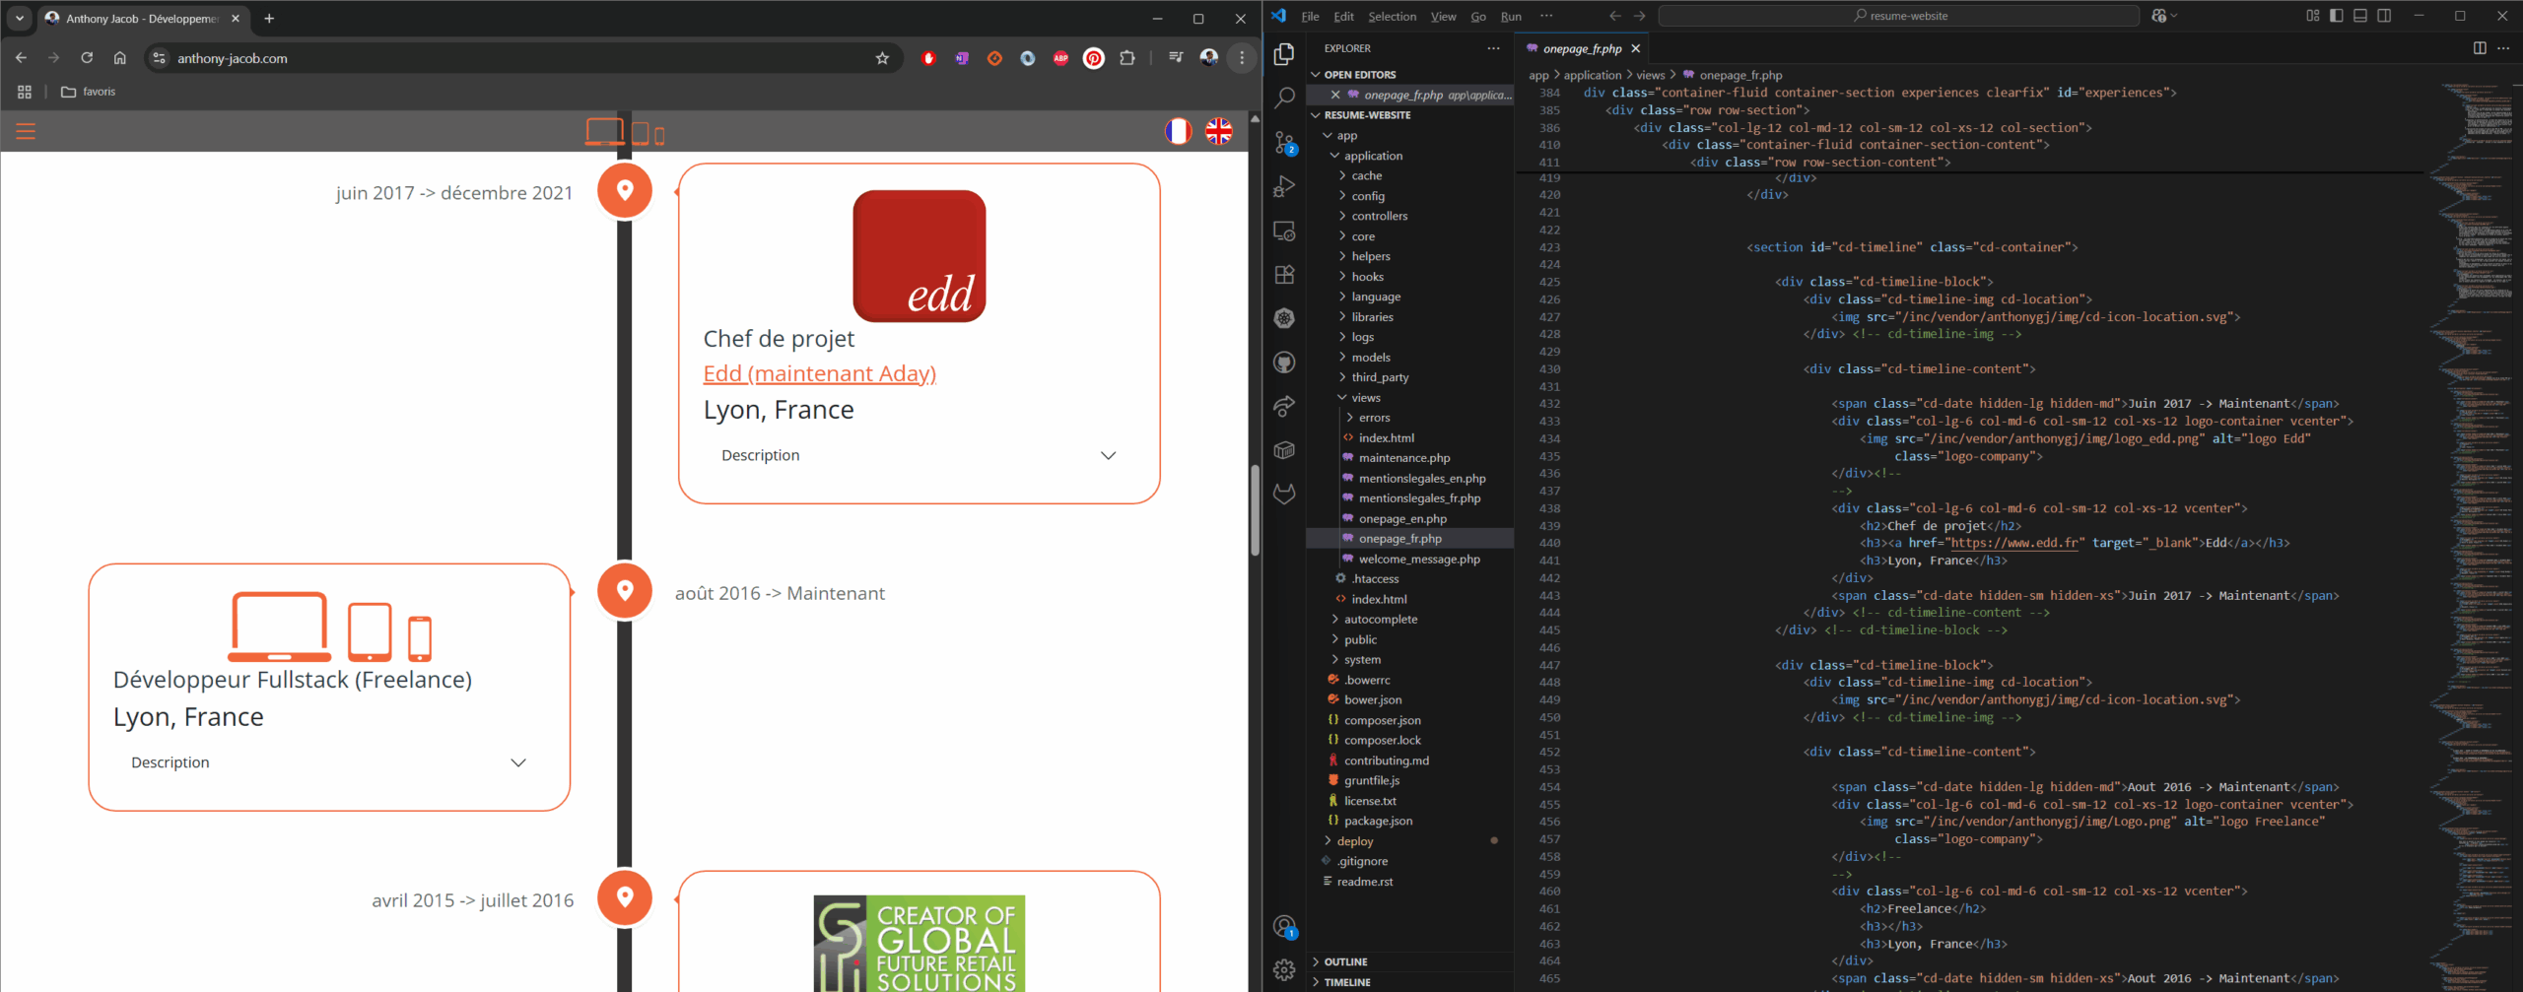Split the editor to the right
This screenshot has height=992, width=2523.
pyautogui.click(x=2480, y=48)
